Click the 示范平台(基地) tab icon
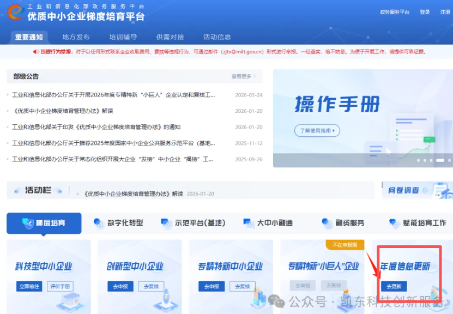453x314 pixels. coord(166,223)
